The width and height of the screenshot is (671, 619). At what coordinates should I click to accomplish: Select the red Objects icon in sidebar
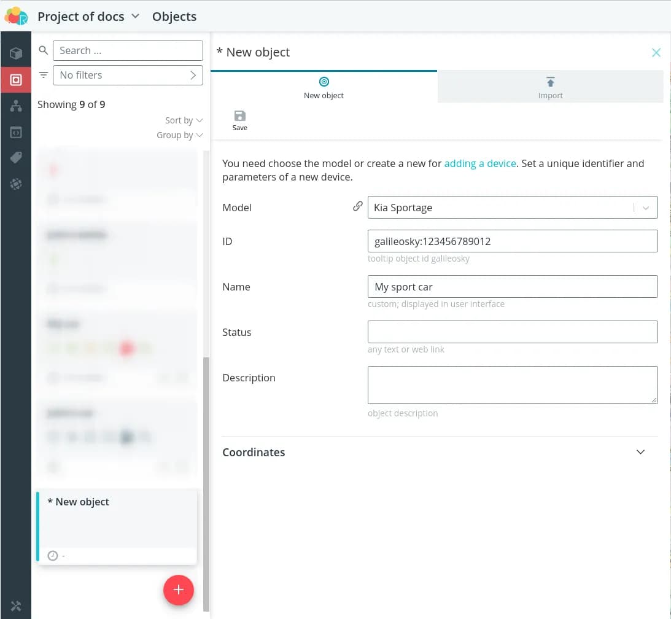coord(16,80)
